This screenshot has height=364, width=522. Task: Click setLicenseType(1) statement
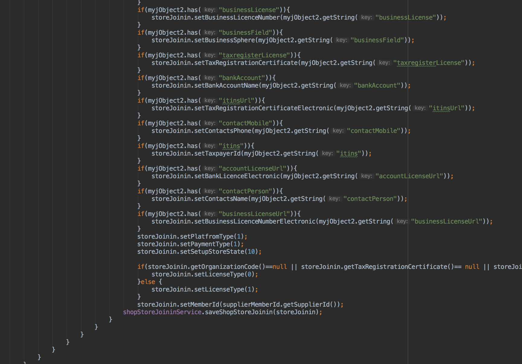(205, 289)
